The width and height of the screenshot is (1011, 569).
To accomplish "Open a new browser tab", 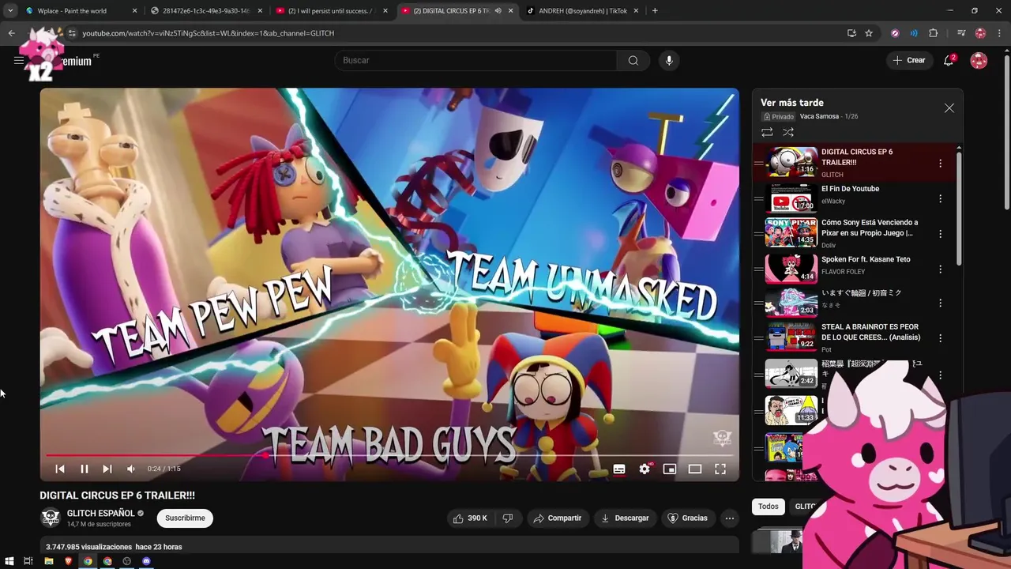I will (x=655, y=11).
